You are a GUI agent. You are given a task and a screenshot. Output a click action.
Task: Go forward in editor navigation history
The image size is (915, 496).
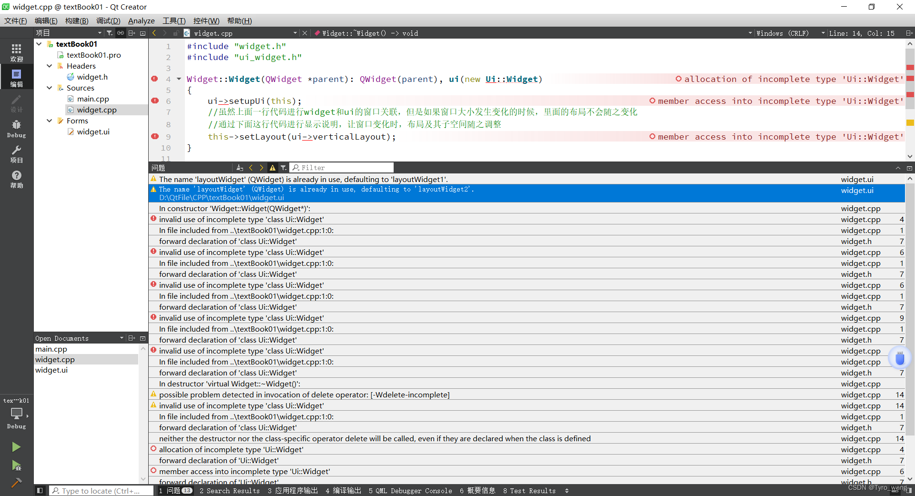coord(165,33)
